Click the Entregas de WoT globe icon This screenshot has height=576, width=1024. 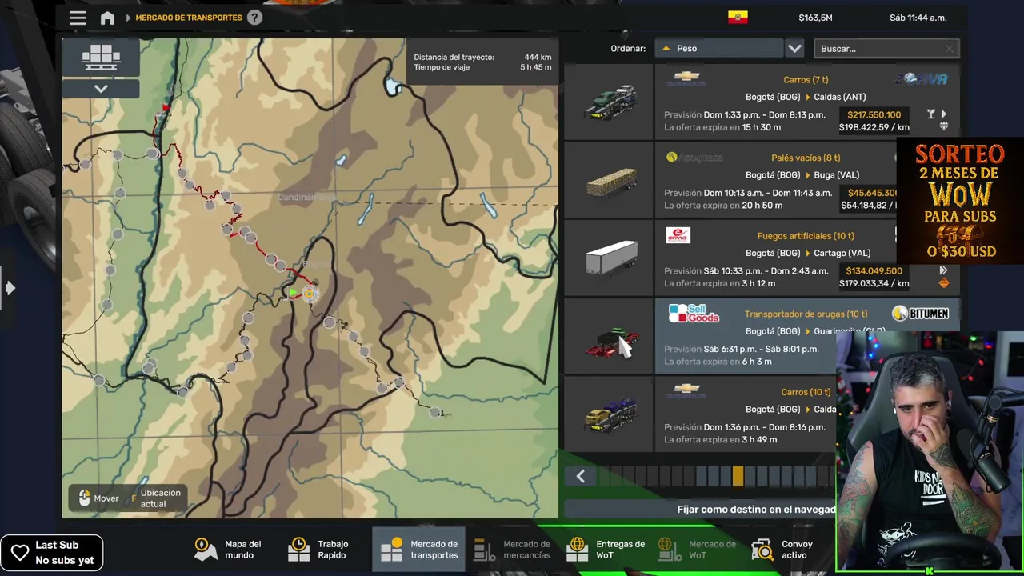pos(577,549)
